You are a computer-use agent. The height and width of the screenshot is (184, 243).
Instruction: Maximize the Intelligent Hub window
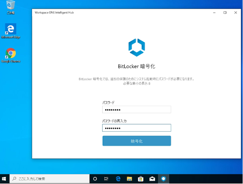[x=225, y=13]
